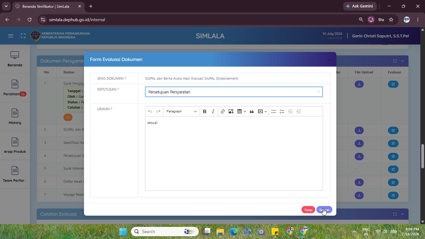Screen dimensions: 425x239
Task: Reload the page
Action: [x=30, y=20]
